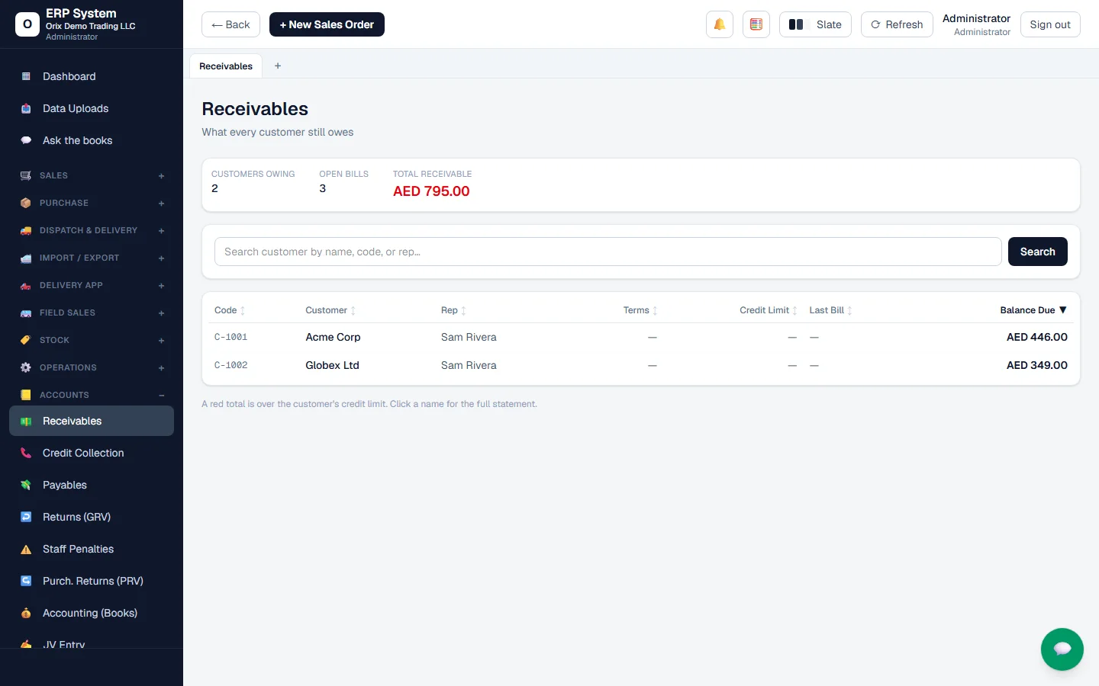Sort table by Code column
Screen dimensions: 1099x686
tap(230, 310)
